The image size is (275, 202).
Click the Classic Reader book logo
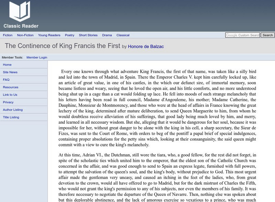[20, 11]
